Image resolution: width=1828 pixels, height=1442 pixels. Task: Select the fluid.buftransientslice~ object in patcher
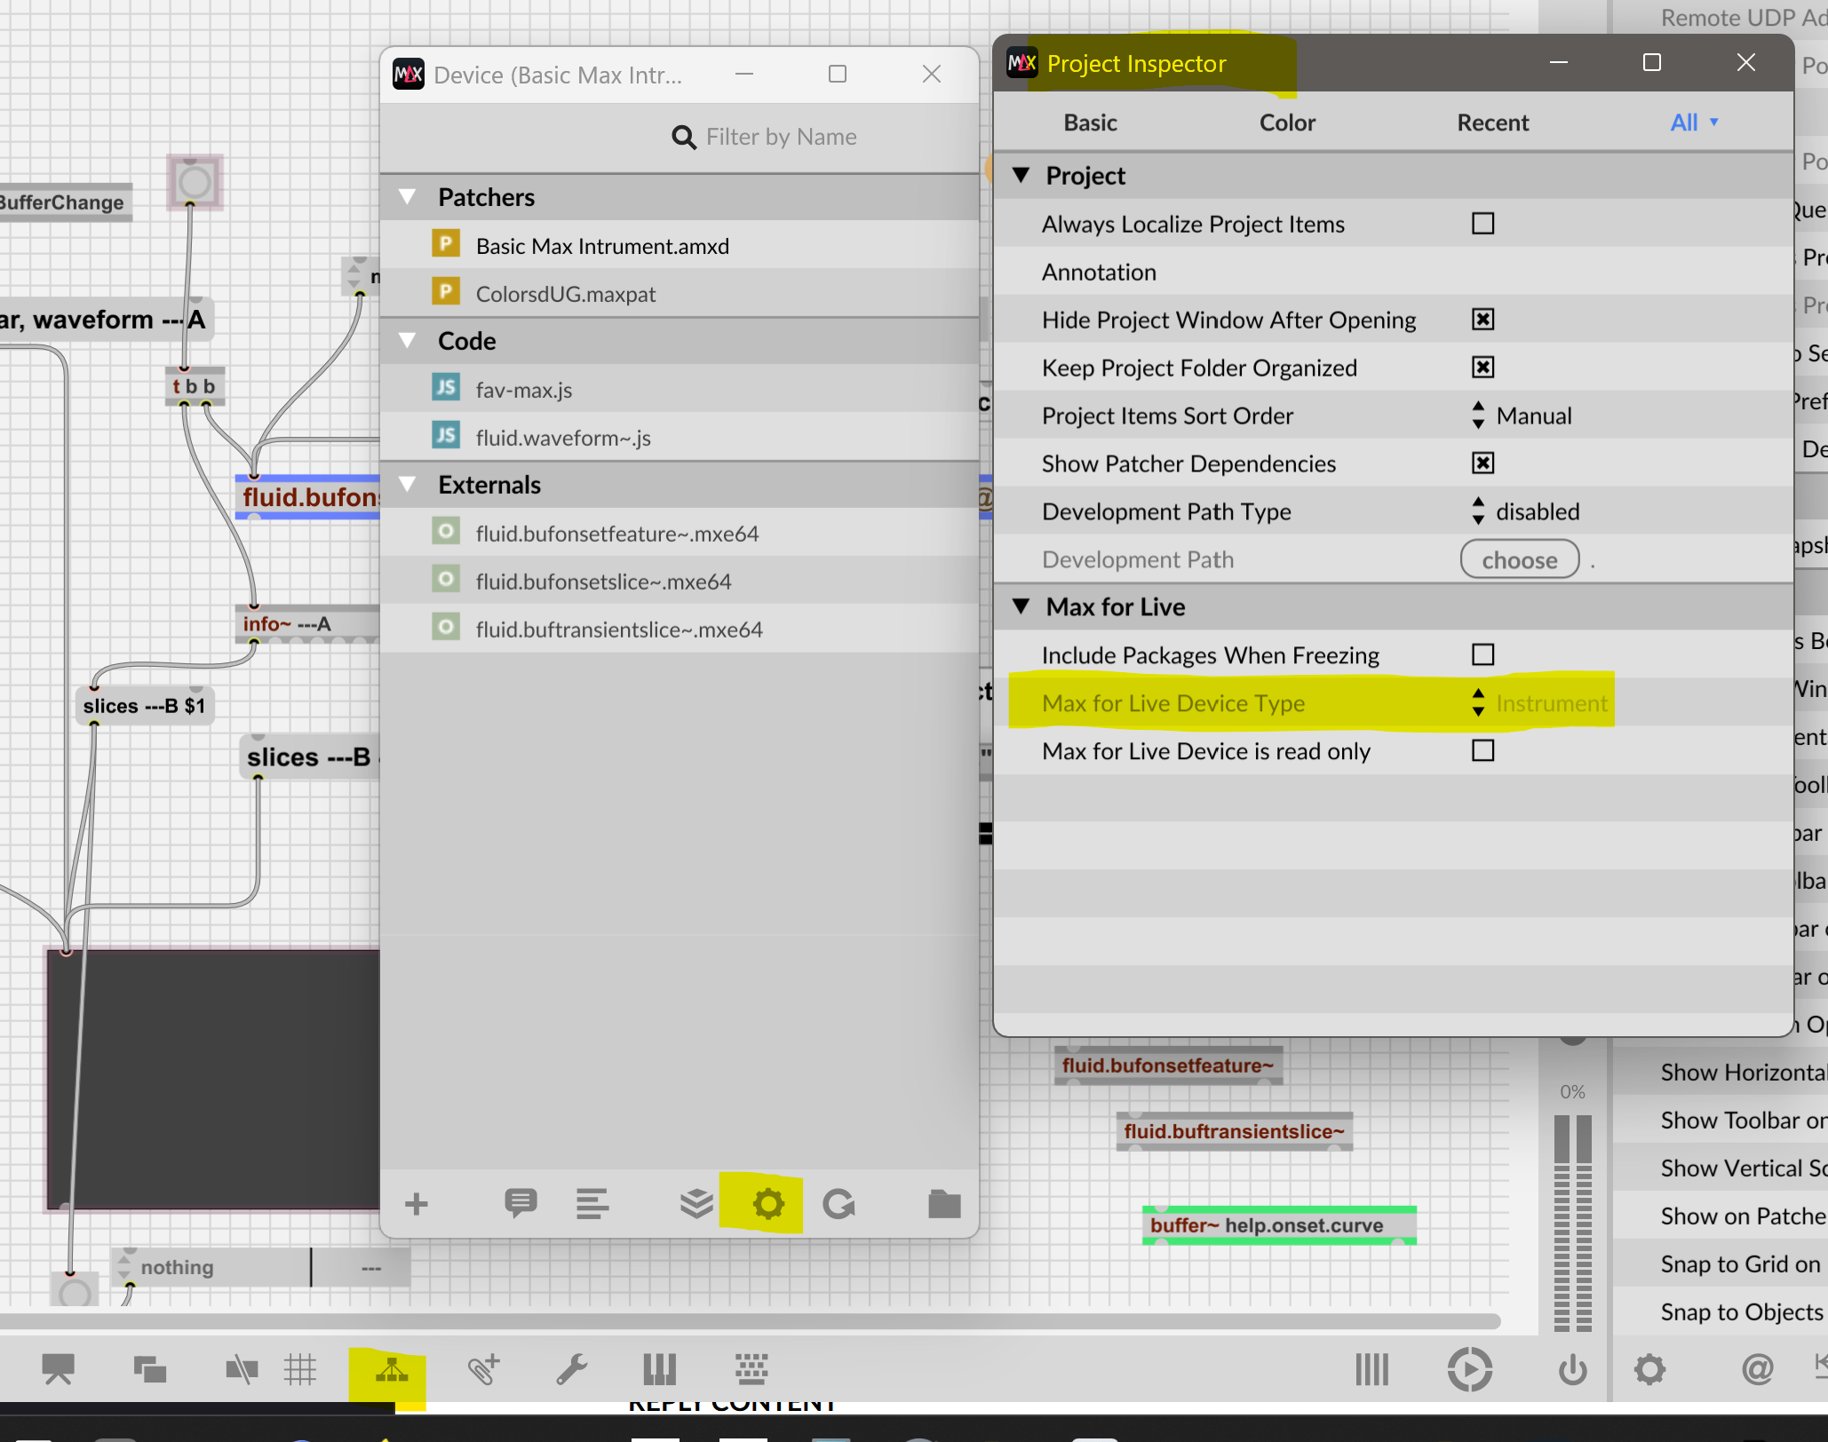tap(1235, 1131)
